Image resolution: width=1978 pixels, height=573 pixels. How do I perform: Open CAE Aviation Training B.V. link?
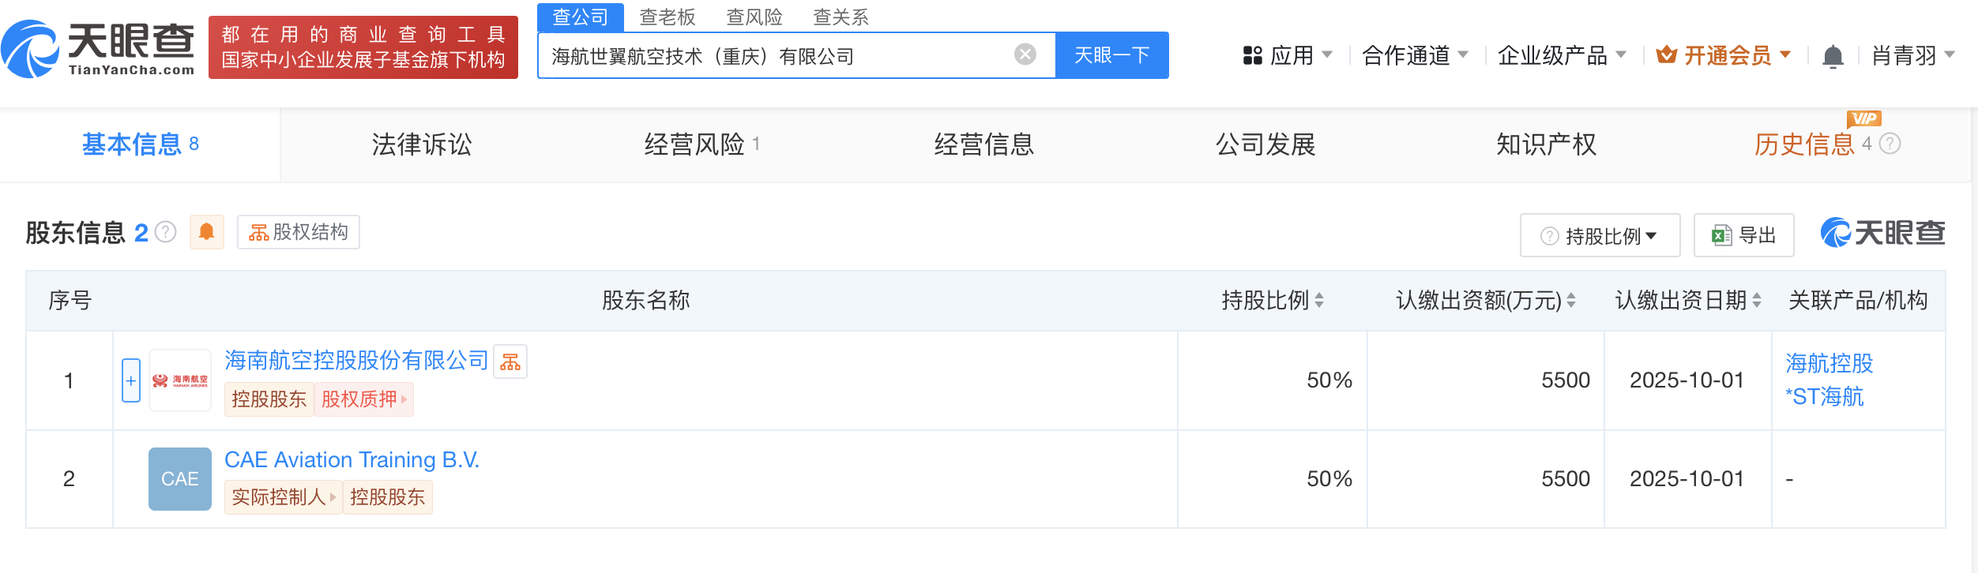(x=352, y=459)
